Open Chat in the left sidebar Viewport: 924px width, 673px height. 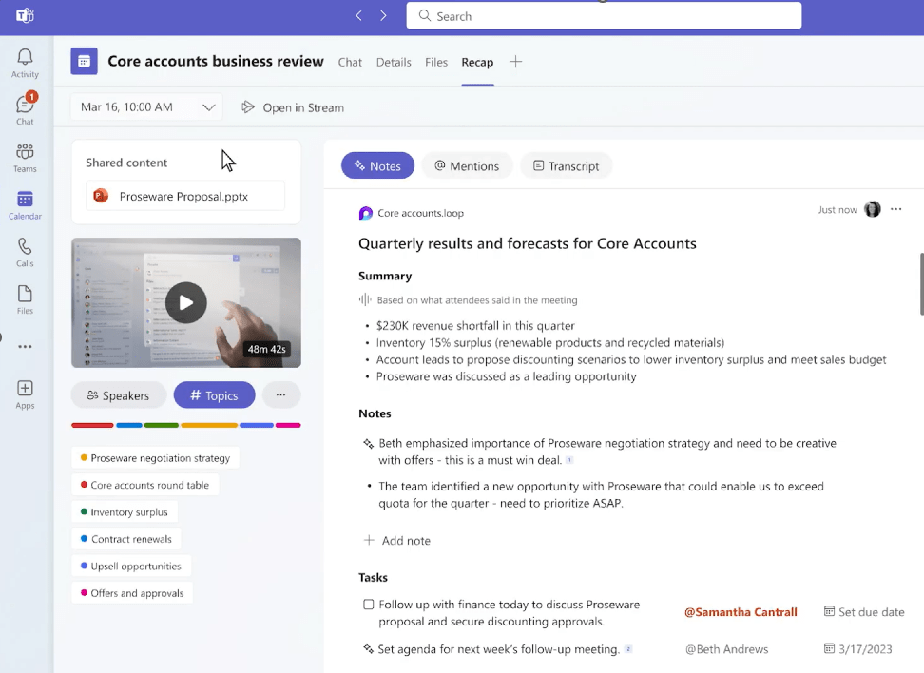25,108
